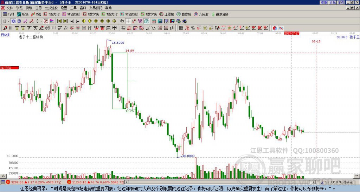The height and width of the screenshot is (192, 360).
Task: Open the 文件 menu
Action: (x=10, y=8)
